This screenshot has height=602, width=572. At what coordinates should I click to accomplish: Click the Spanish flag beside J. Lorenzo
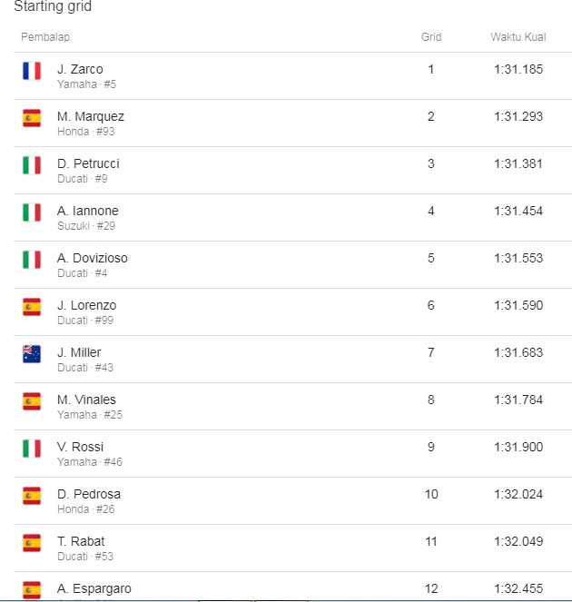coord(32,307)
